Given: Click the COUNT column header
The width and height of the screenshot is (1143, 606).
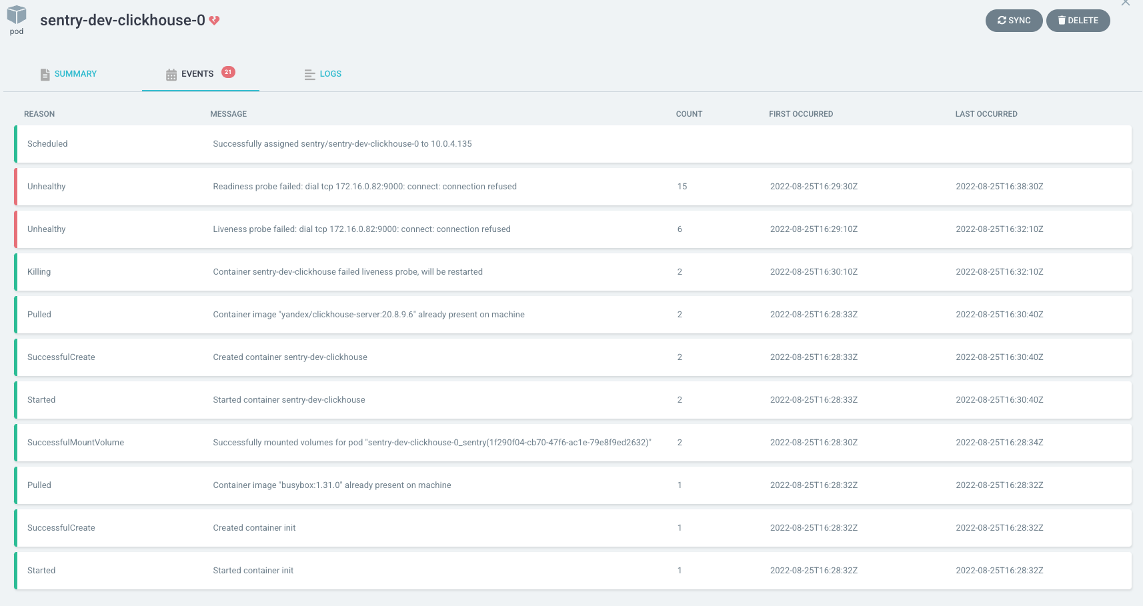Looking at the screenshot, I should coord(689,114).
